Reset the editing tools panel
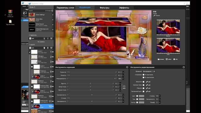Viewport: 201px width, 113px height. [x=184, y=67]
